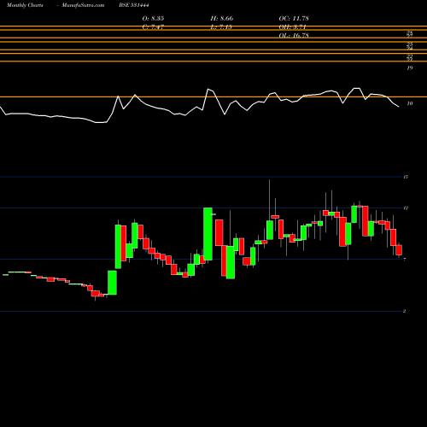
Task: Select the "O: 8.35" open value
Action: tap(153, 19)
